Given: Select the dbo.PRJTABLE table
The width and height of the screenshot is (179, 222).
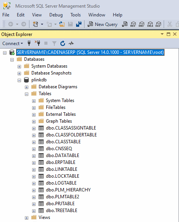Looking at the screenshot, I should click(60, 204).
